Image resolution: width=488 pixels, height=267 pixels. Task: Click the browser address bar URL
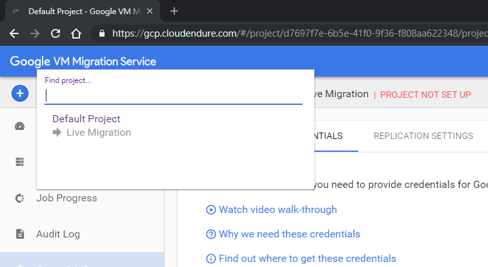coord(299,33)
